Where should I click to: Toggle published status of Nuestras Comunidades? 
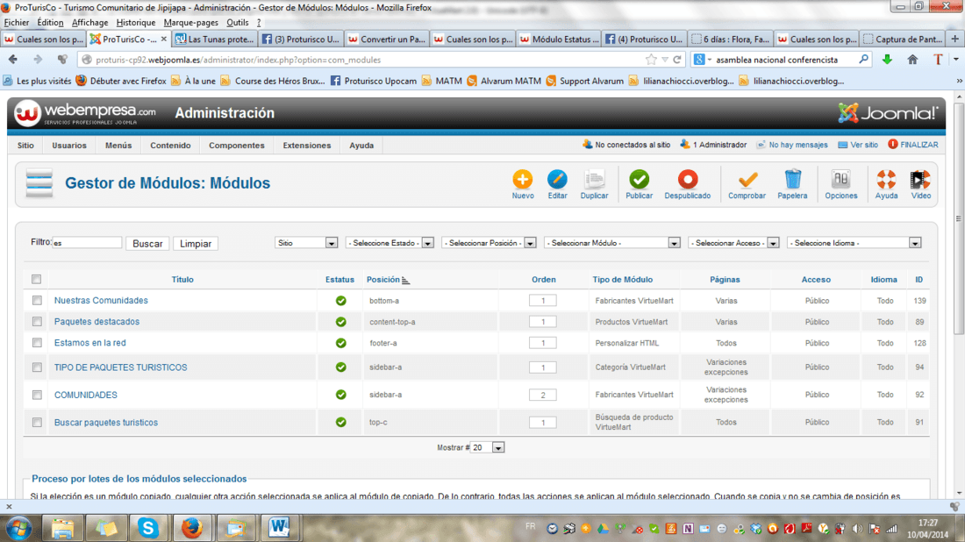[x=340, y=301]
